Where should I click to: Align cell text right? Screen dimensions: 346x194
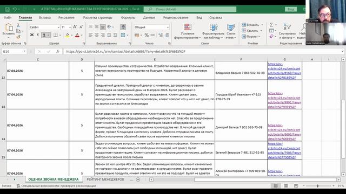pyautogui.click(x=103, y=35)
